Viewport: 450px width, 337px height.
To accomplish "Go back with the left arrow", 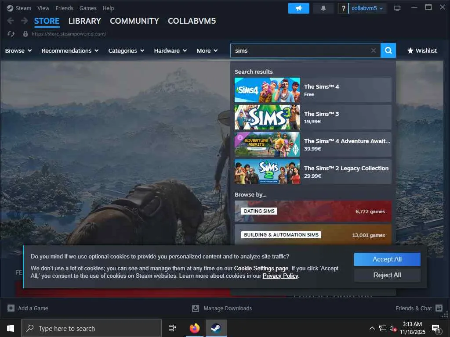I will (x=11, y=21).
